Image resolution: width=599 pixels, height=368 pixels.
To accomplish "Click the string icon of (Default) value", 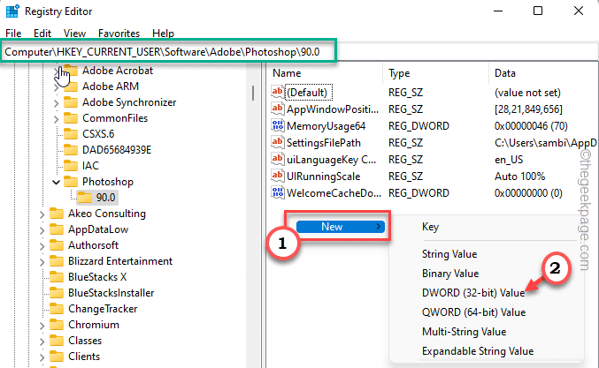I will (278, 92).
